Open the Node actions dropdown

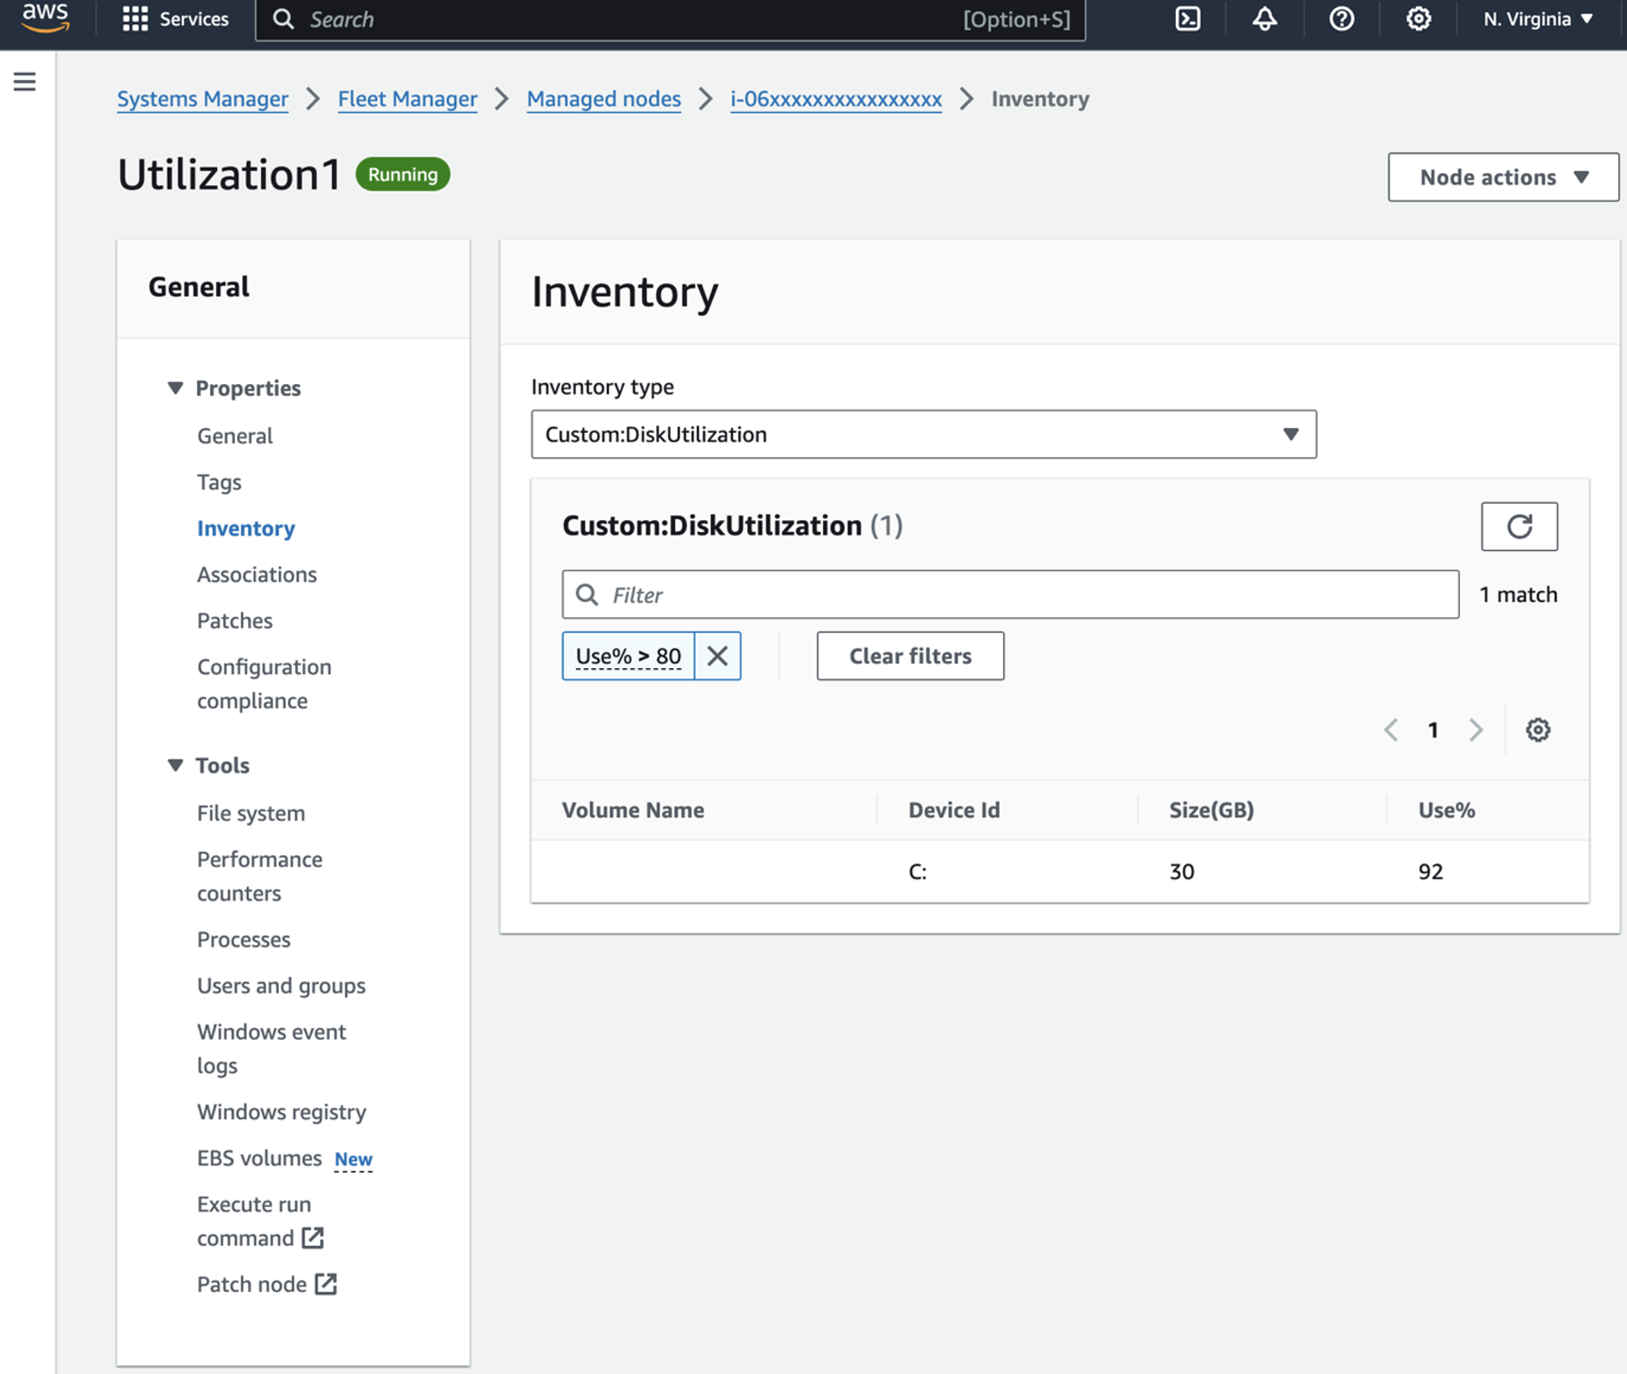1502,176
